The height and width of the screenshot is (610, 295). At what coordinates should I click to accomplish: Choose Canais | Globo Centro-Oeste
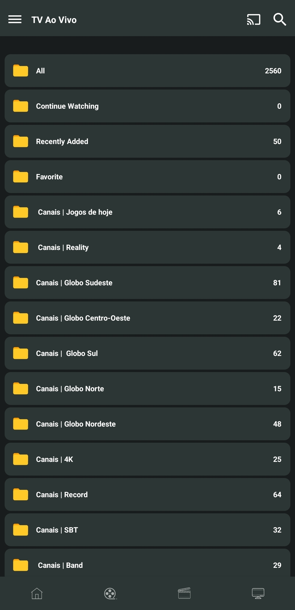click(147, 318)
